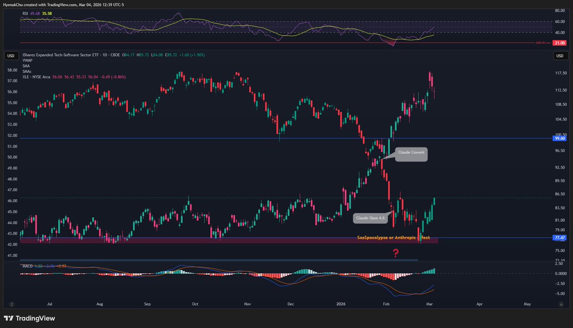Click the Feb label on time axis
573x328 pixels.
click(386, 303)
